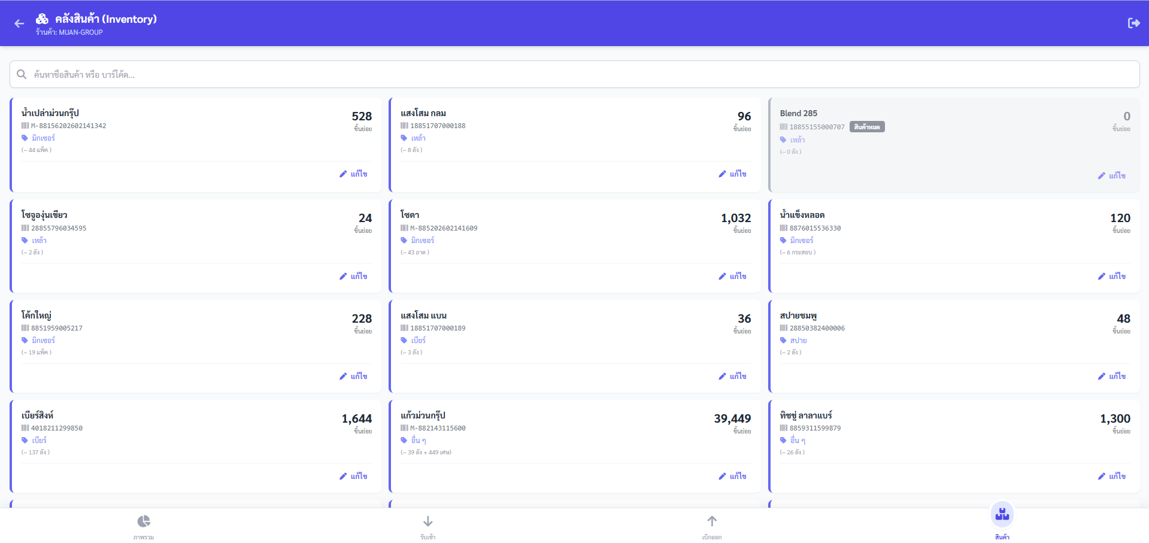Click the product name แก้วม่วนกรุ๊ป
1149x543 pixels.
[423, 415]
